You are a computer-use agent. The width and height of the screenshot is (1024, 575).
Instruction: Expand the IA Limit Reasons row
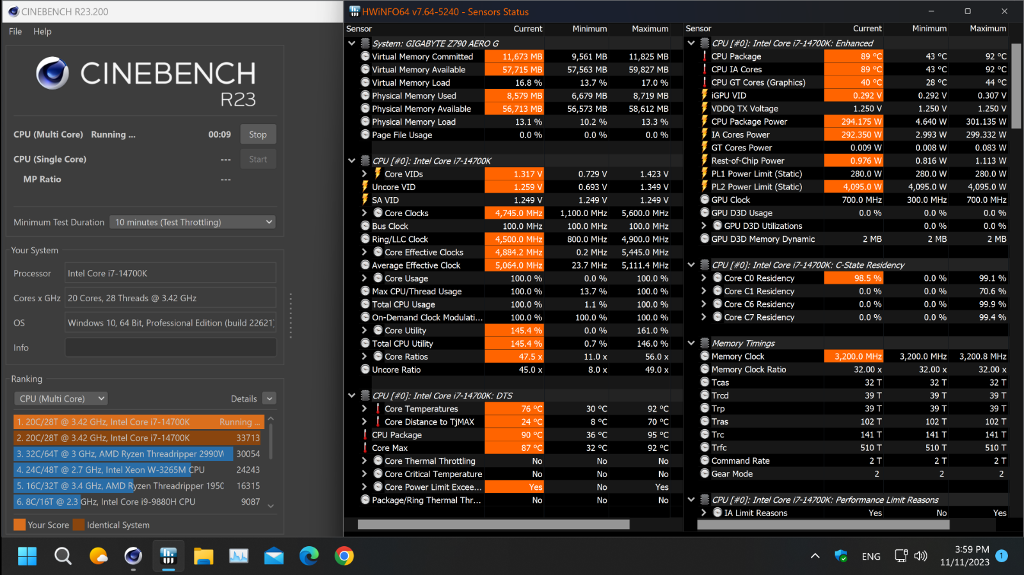tap(704, 512)
